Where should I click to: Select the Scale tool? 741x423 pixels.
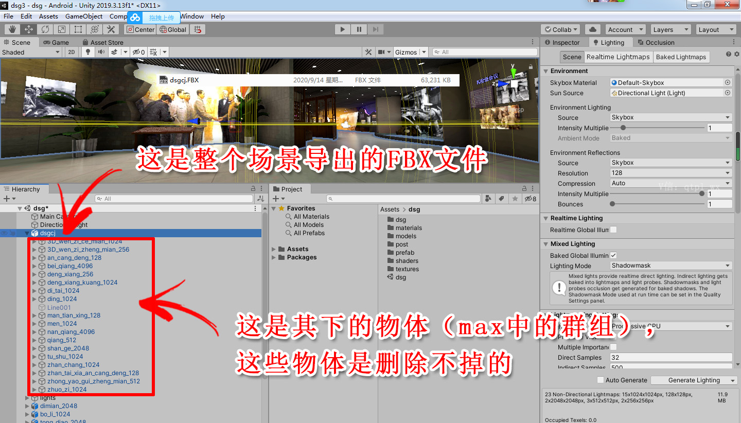point(62,29)
